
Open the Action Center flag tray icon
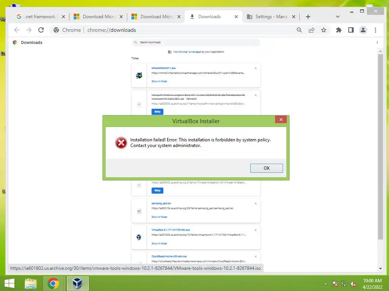(x=335, y=284)
